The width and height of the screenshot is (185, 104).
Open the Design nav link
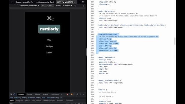point(49,46)
